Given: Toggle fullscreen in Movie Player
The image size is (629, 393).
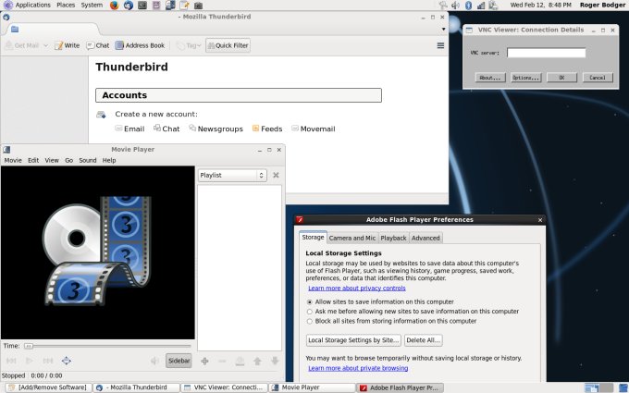Looking at the screenshot, I should coord(66,361).
